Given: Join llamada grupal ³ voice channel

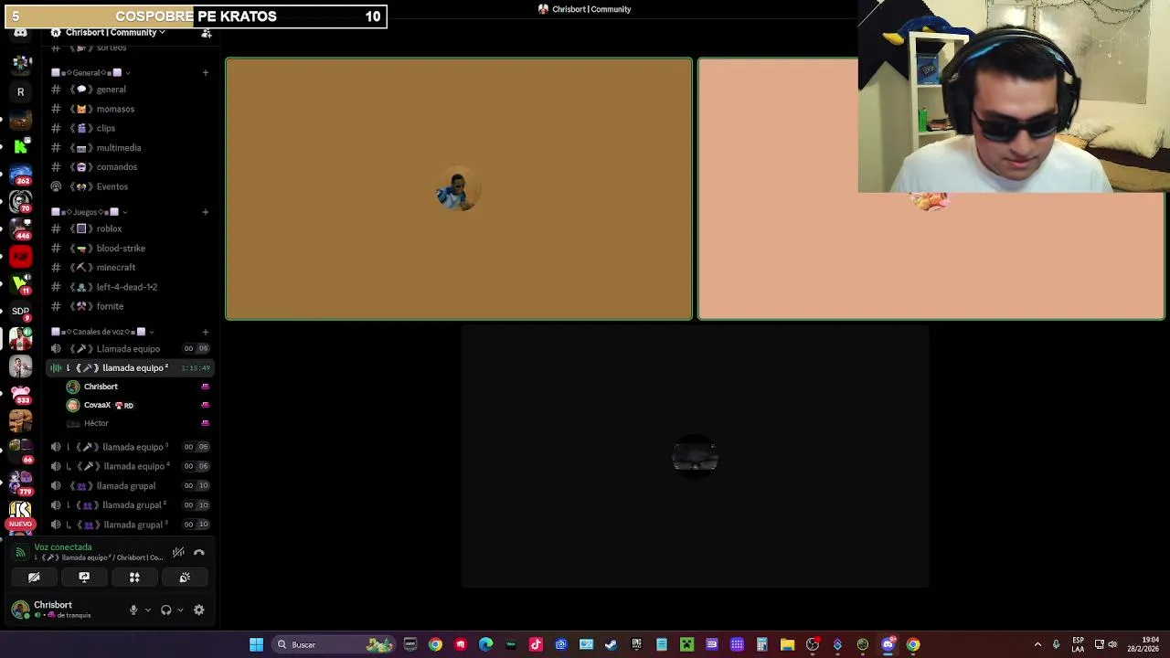Looking at the screenshot, I should (130, 525).
